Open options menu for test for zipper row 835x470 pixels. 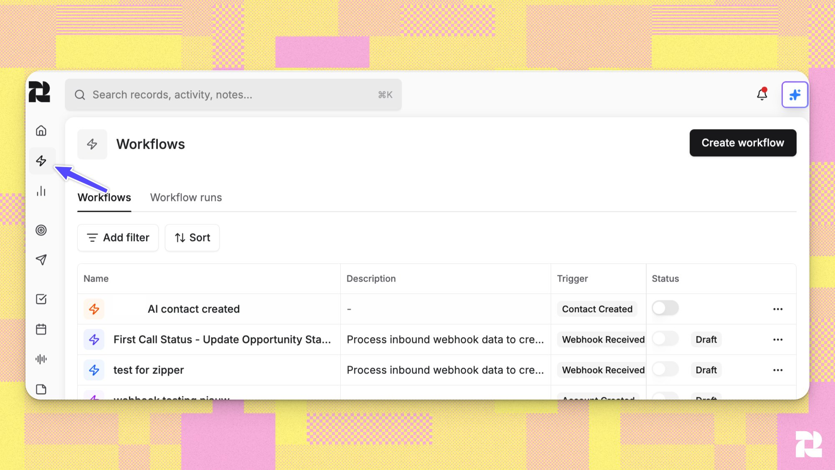(x=778, y=370)
